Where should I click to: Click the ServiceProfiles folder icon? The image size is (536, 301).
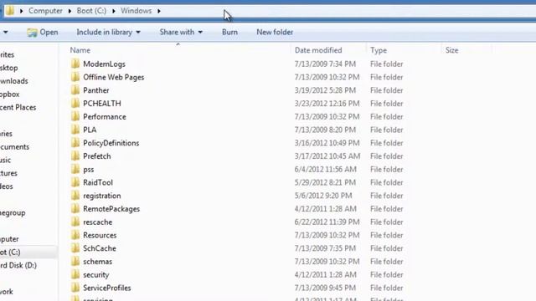pos(75,288)
